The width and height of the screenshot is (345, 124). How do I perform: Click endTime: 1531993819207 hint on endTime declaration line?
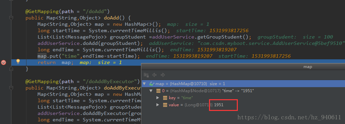coord(203,50)
